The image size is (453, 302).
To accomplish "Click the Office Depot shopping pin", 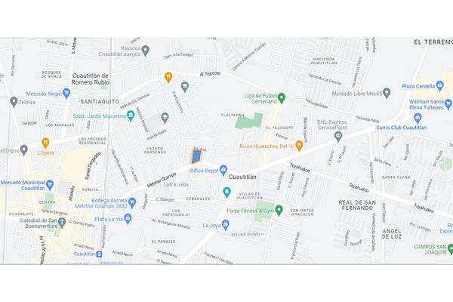I will click(x=223, y=170).
